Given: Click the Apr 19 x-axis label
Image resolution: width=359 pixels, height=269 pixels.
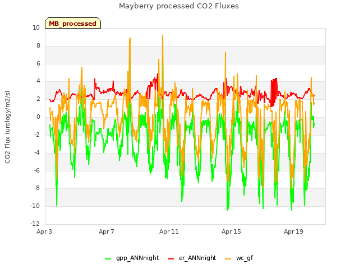Looking at the screenshot, I should click(x=293, y=231).
